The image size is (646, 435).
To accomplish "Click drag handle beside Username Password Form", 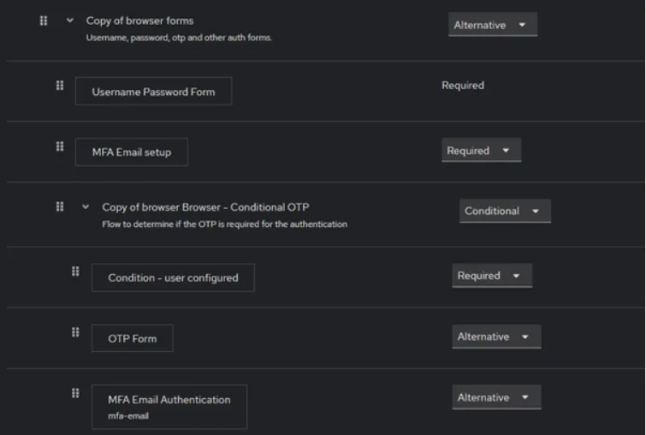I will click(x=60, y=86).
